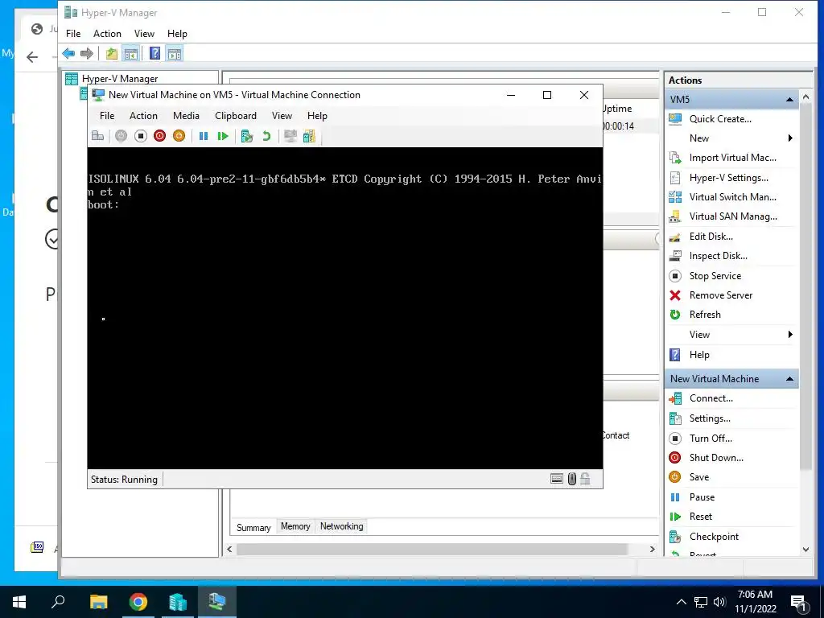Open Hyper-V Manager Action menu
The width and height of the screenshot is (824, 618).
point(107,34)
